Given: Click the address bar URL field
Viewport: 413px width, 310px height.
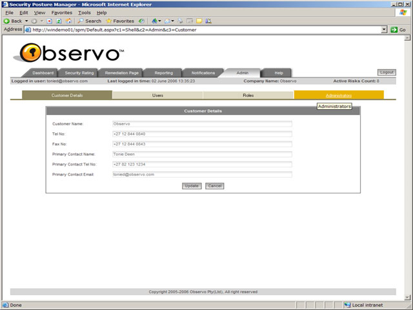Looking at the screenshot, I should click(206, 30).
